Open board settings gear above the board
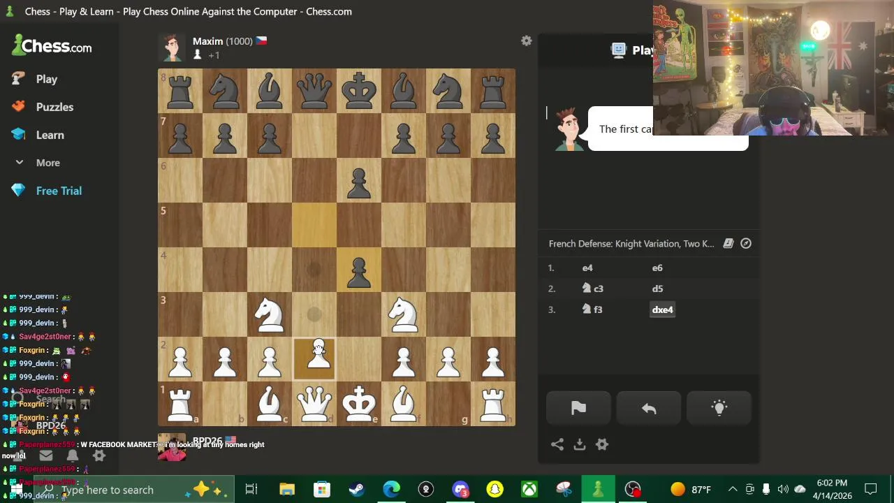 [527, 41]
